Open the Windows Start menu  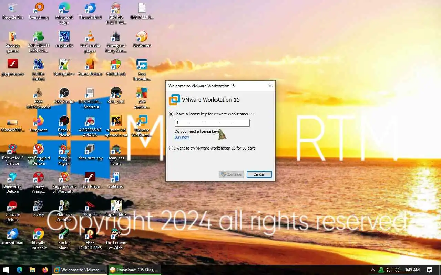[6, 270]
